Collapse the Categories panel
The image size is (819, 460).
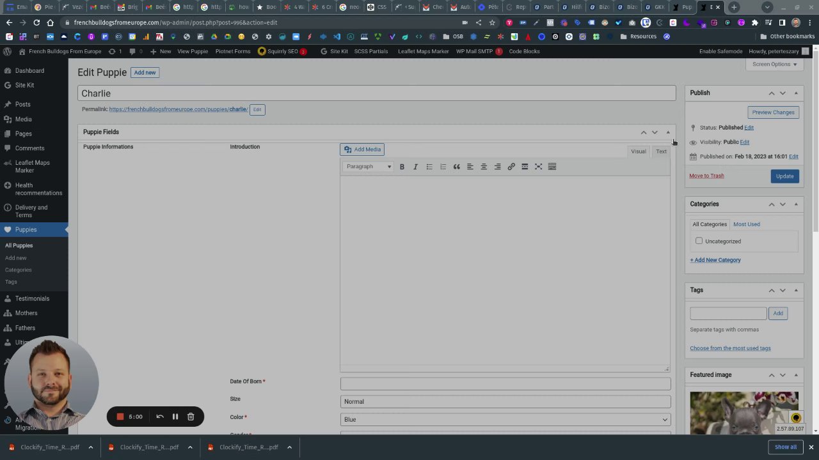point(796,204)
